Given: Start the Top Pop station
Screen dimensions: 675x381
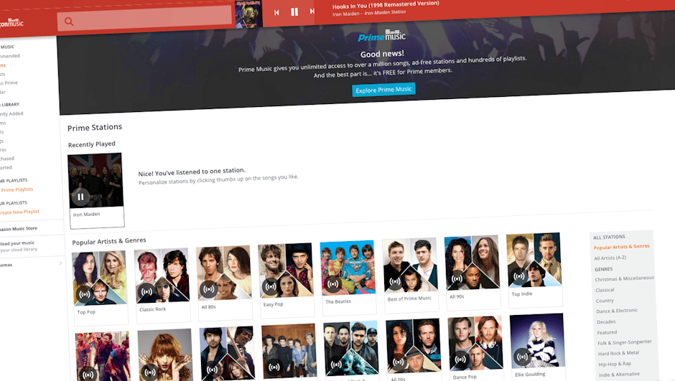Looking at the screenshot, I should click(85, 293).
